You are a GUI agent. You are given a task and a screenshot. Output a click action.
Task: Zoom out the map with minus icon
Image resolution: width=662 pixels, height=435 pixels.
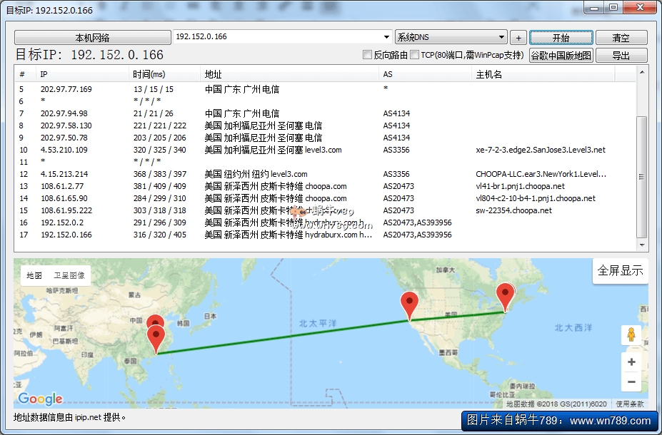pos(631,383)
